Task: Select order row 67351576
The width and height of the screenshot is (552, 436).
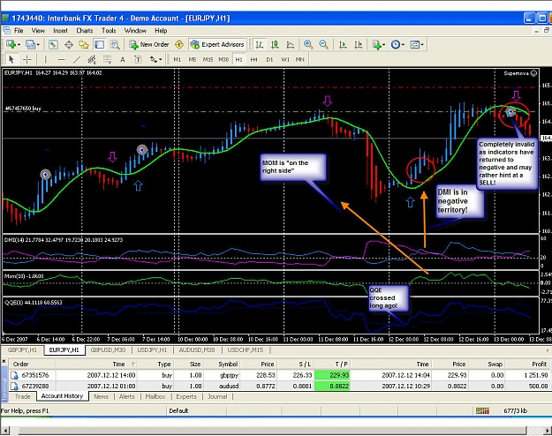Action: pyautogui.click(x=280, y=375)
